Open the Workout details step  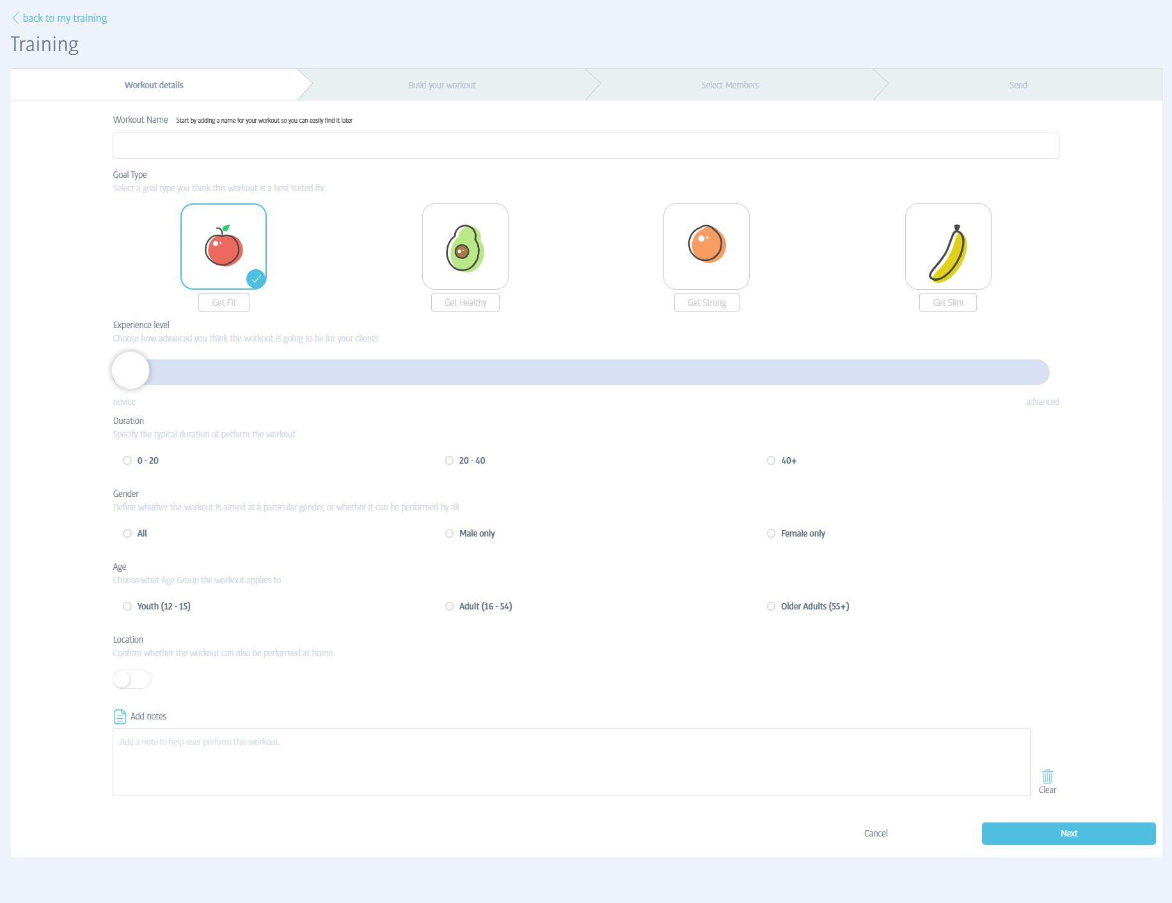154,85
